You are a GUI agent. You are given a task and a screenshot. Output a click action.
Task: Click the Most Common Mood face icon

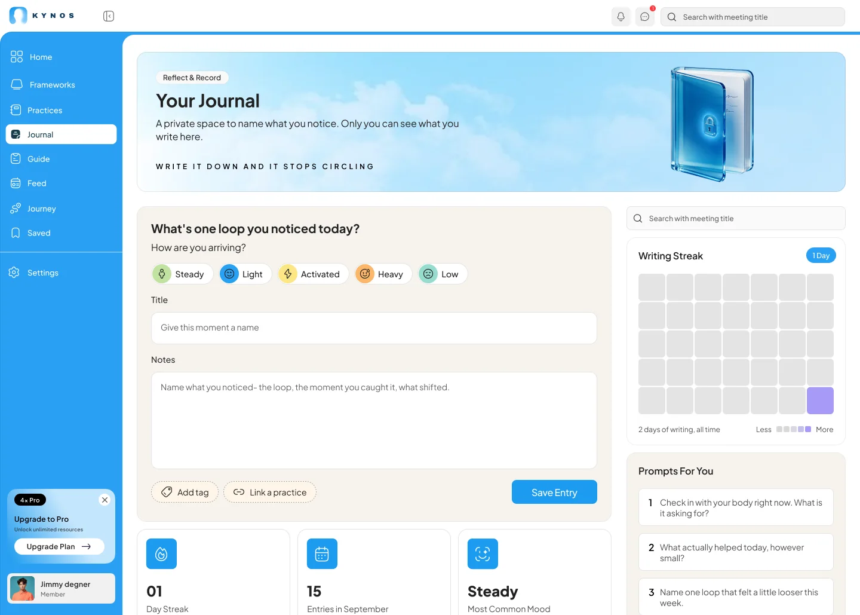tap(483, 554)
